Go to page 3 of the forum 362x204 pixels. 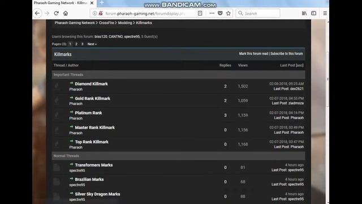pyautogui.click(x=82, y=44)
